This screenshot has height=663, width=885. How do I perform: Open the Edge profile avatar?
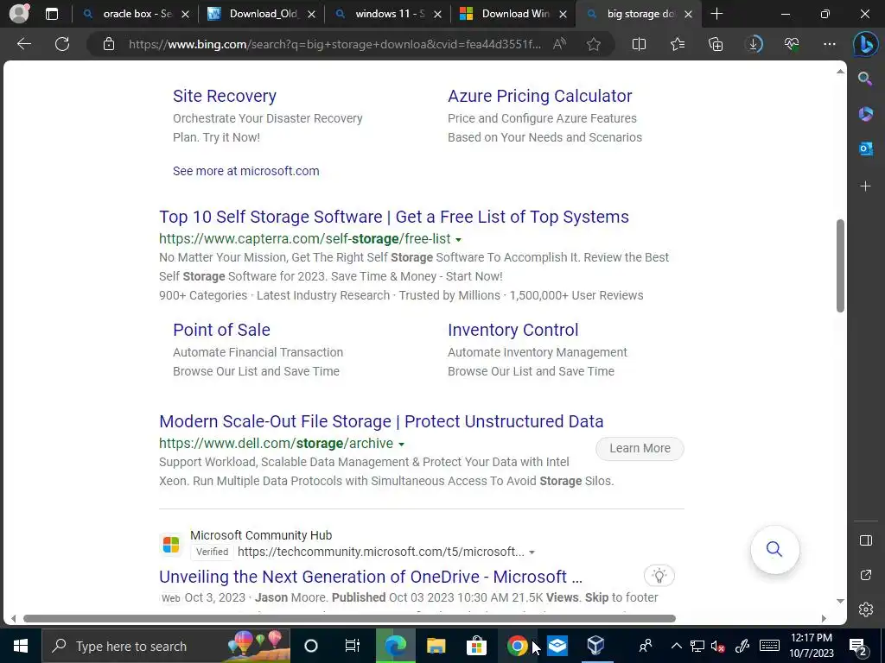point(19,14)
